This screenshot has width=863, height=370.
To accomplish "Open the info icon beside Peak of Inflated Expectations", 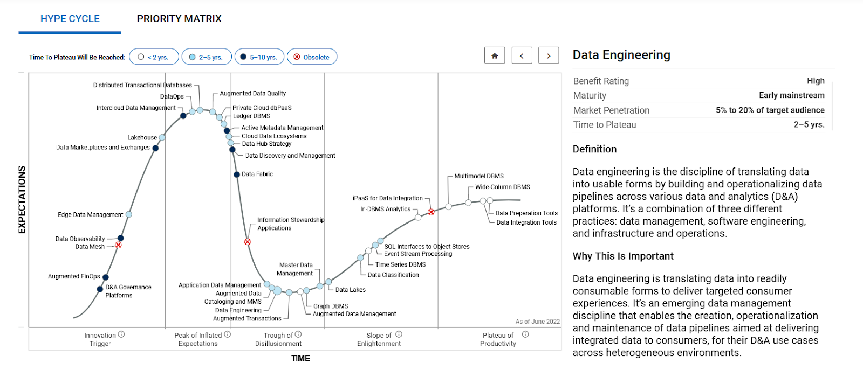I will click(x=227, y=334).
